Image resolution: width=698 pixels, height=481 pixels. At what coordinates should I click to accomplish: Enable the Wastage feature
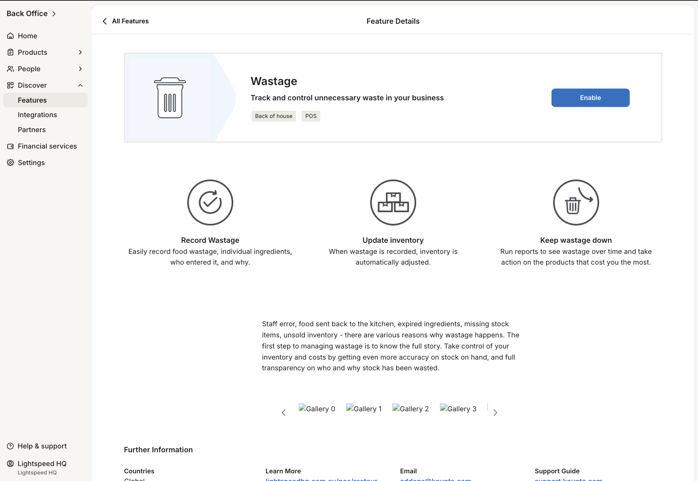pos(590,98)
